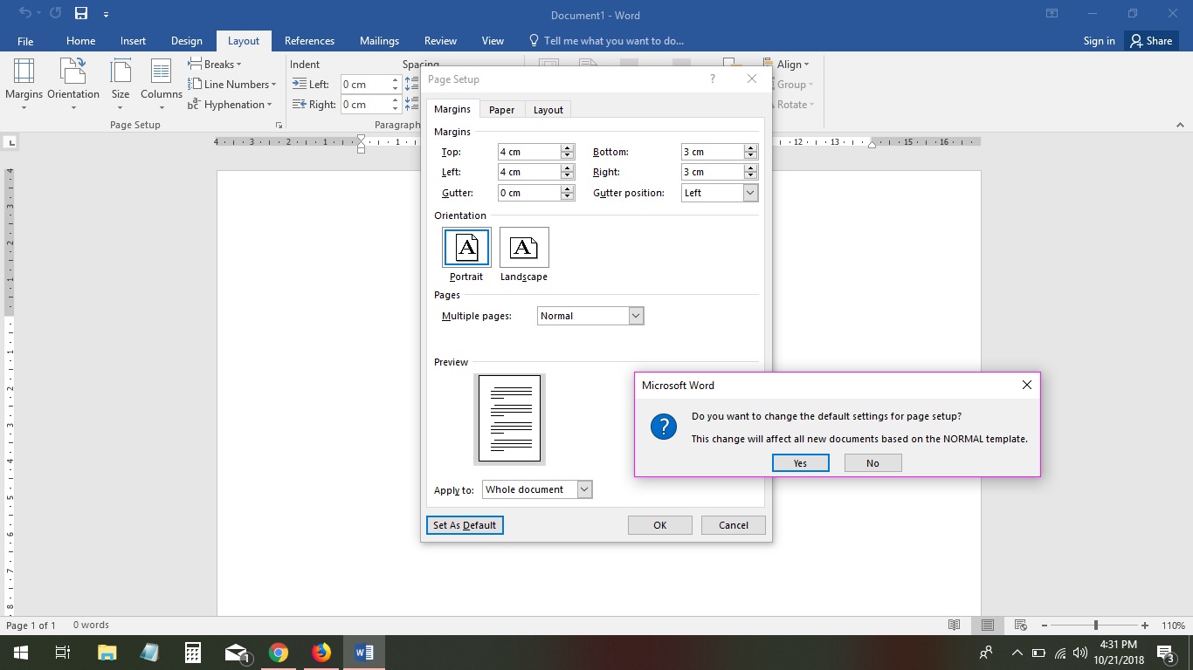The image size is (1193, 670).
Task: Open the Columns menu on the ribbon
Action: (162, 84)
